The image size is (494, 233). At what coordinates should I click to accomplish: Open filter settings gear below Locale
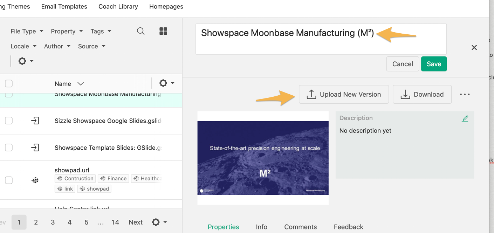pos(26,61)
